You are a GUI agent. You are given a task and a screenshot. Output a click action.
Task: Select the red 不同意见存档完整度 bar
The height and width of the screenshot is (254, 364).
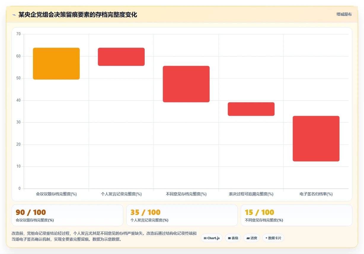click(186, 84)
